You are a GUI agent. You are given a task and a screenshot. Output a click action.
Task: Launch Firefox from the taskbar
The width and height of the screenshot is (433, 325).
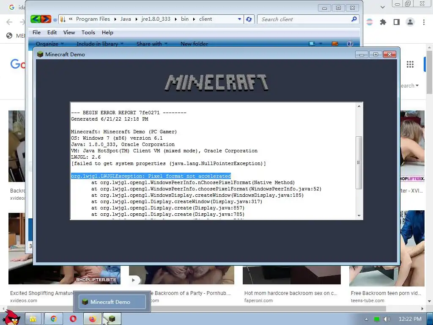click(93, 319)
